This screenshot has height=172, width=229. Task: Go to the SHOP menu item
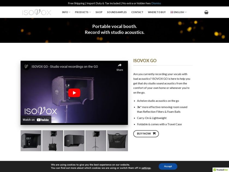click(99, 12)
